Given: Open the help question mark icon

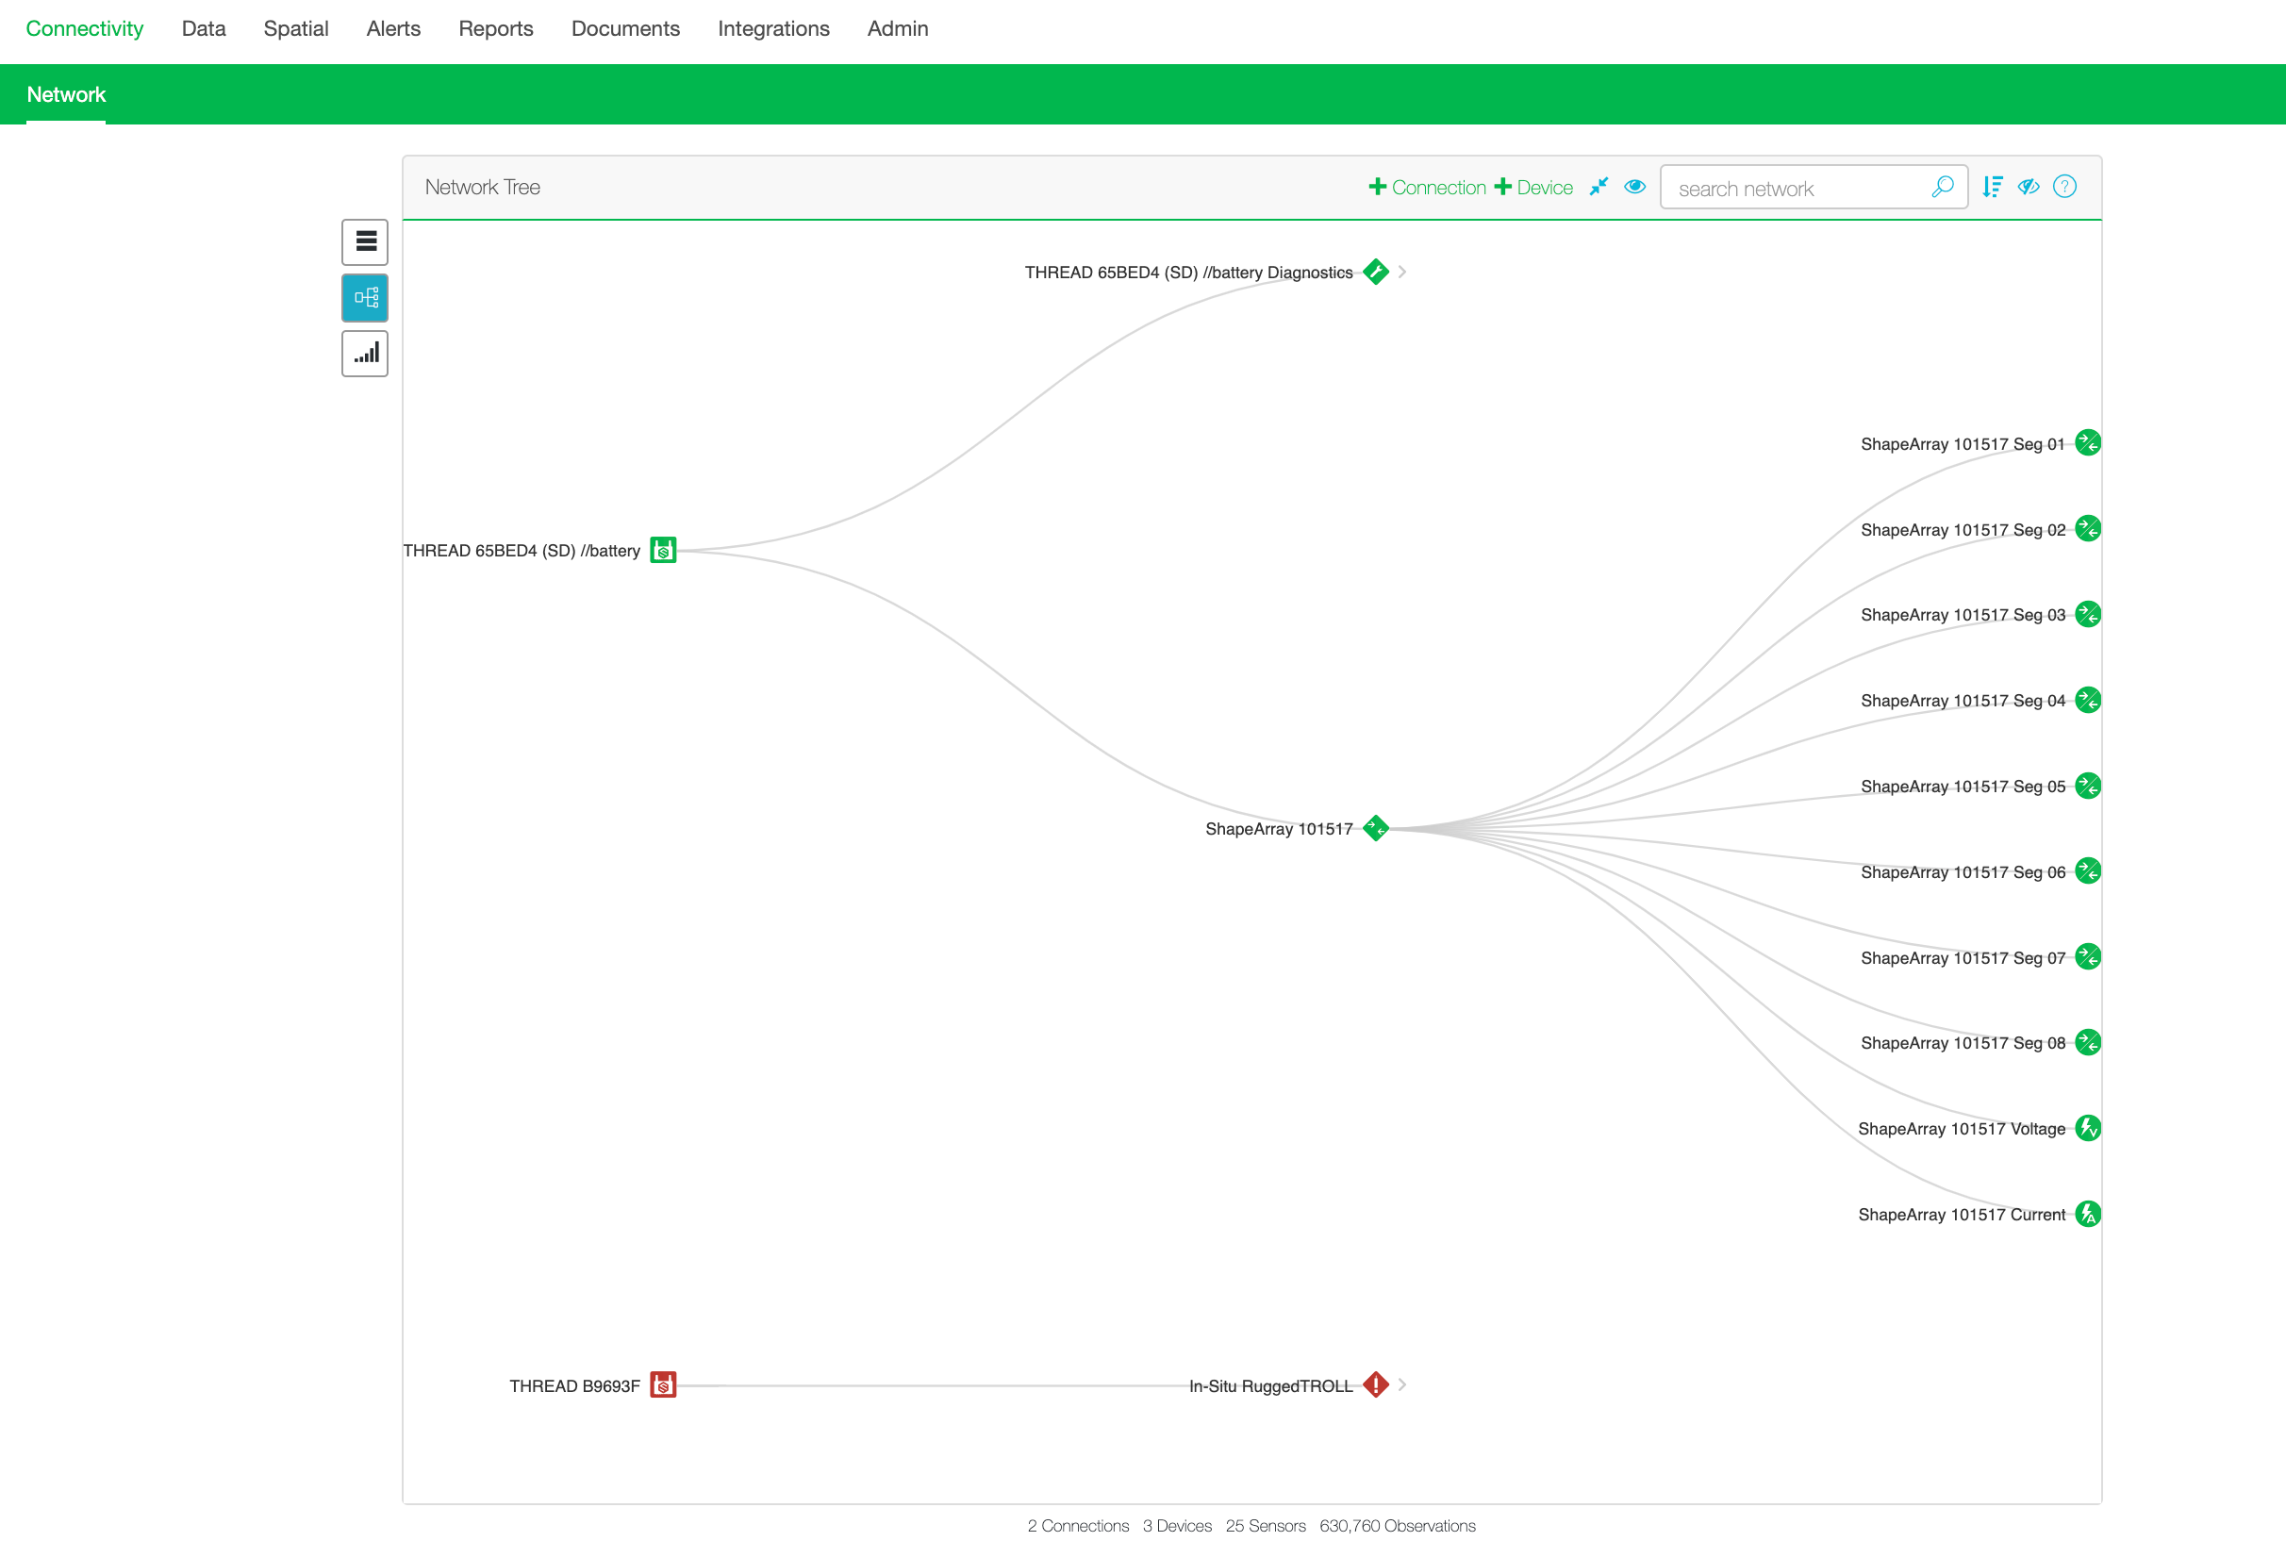Looking at the screenshot, I should 2065,187.
